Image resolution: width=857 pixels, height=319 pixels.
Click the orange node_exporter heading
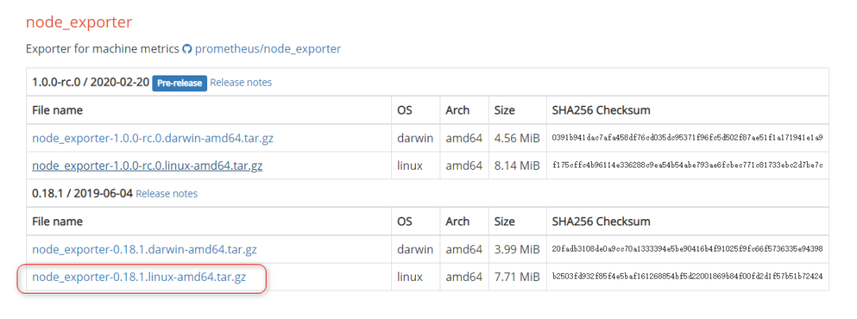tap(79, 22)
